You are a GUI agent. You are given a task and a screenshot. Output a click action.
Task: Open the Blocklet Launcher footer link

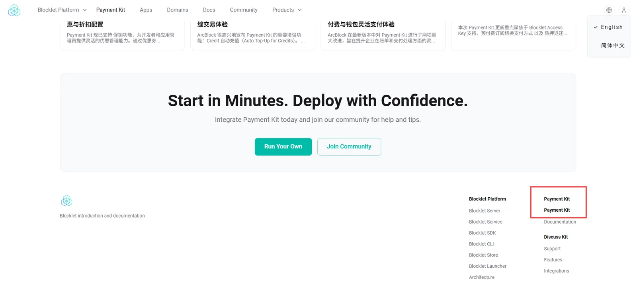488,267
